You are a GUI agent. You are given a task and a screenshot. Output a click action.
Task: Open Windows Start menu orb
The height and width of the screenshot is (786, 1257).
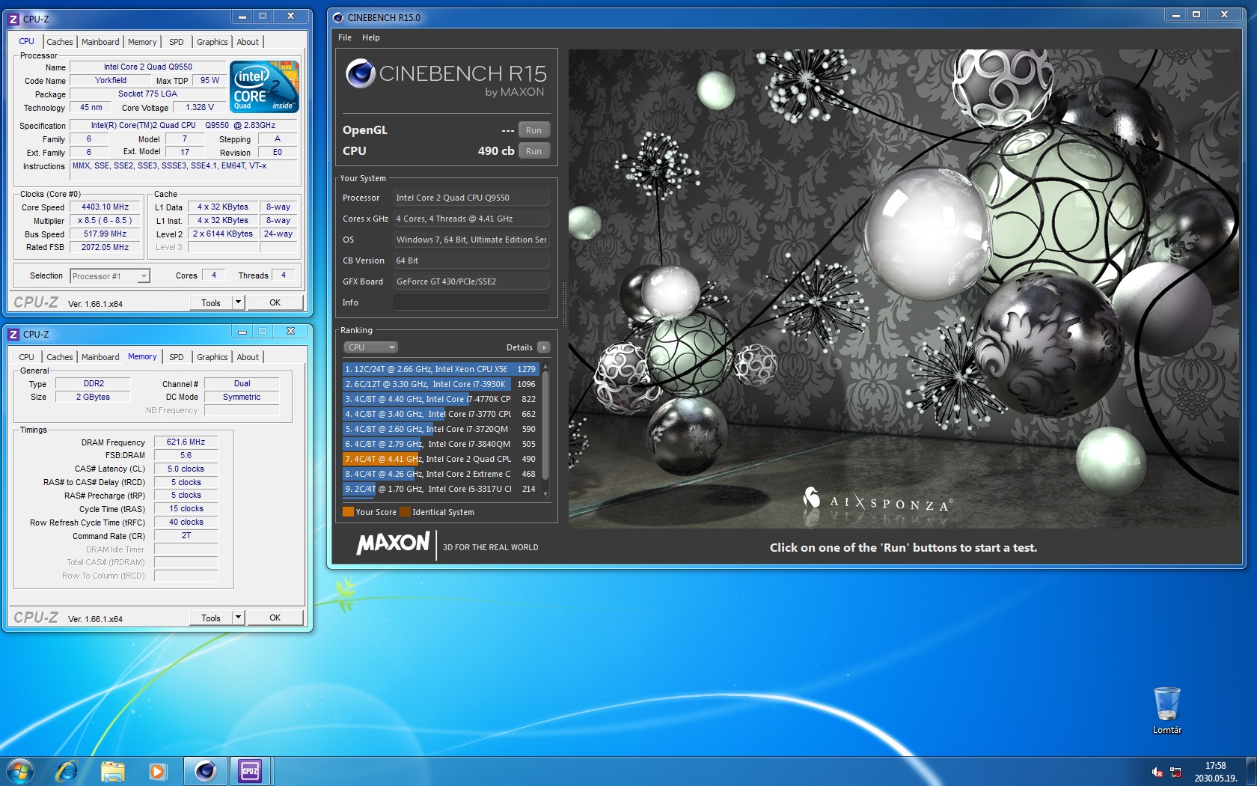pyautogui.click(x=20, y=771)
